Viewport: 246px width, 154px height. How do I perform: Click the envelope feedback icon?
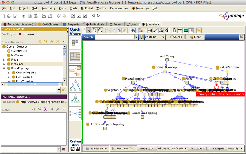point(199,30)
